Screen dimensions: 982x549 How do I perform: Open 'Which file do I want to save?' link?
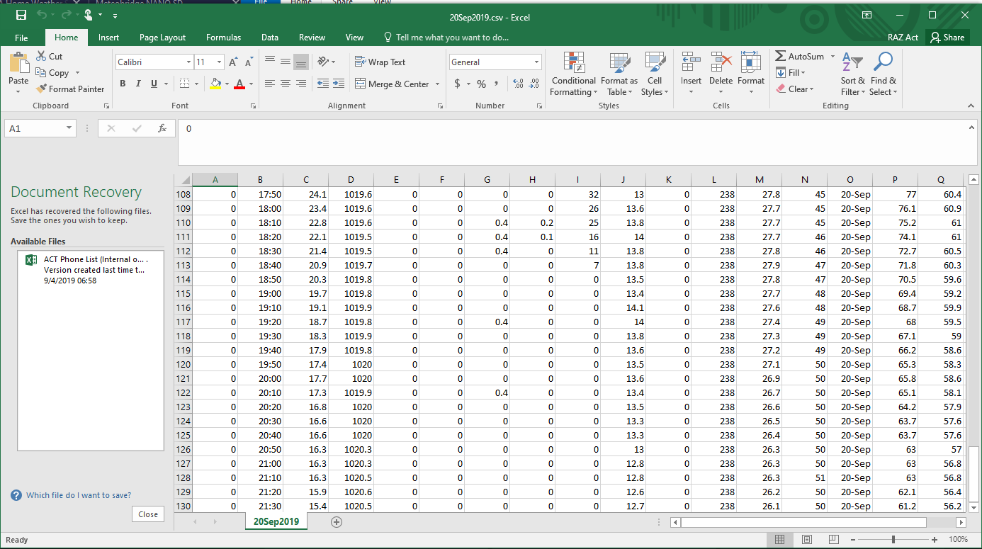coord(78,495)
